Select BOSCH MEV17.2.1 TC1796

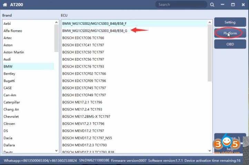(x=135, y=124)
